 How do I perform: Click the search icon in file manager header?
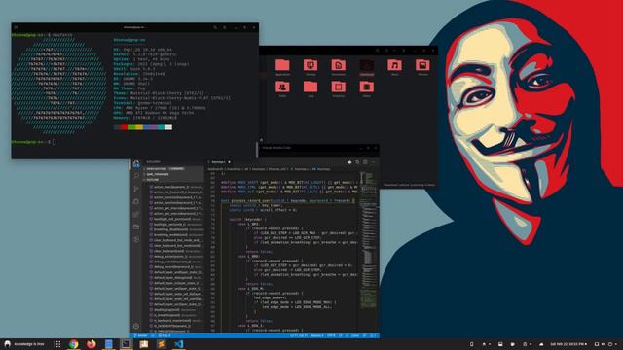tap(378, 51)
